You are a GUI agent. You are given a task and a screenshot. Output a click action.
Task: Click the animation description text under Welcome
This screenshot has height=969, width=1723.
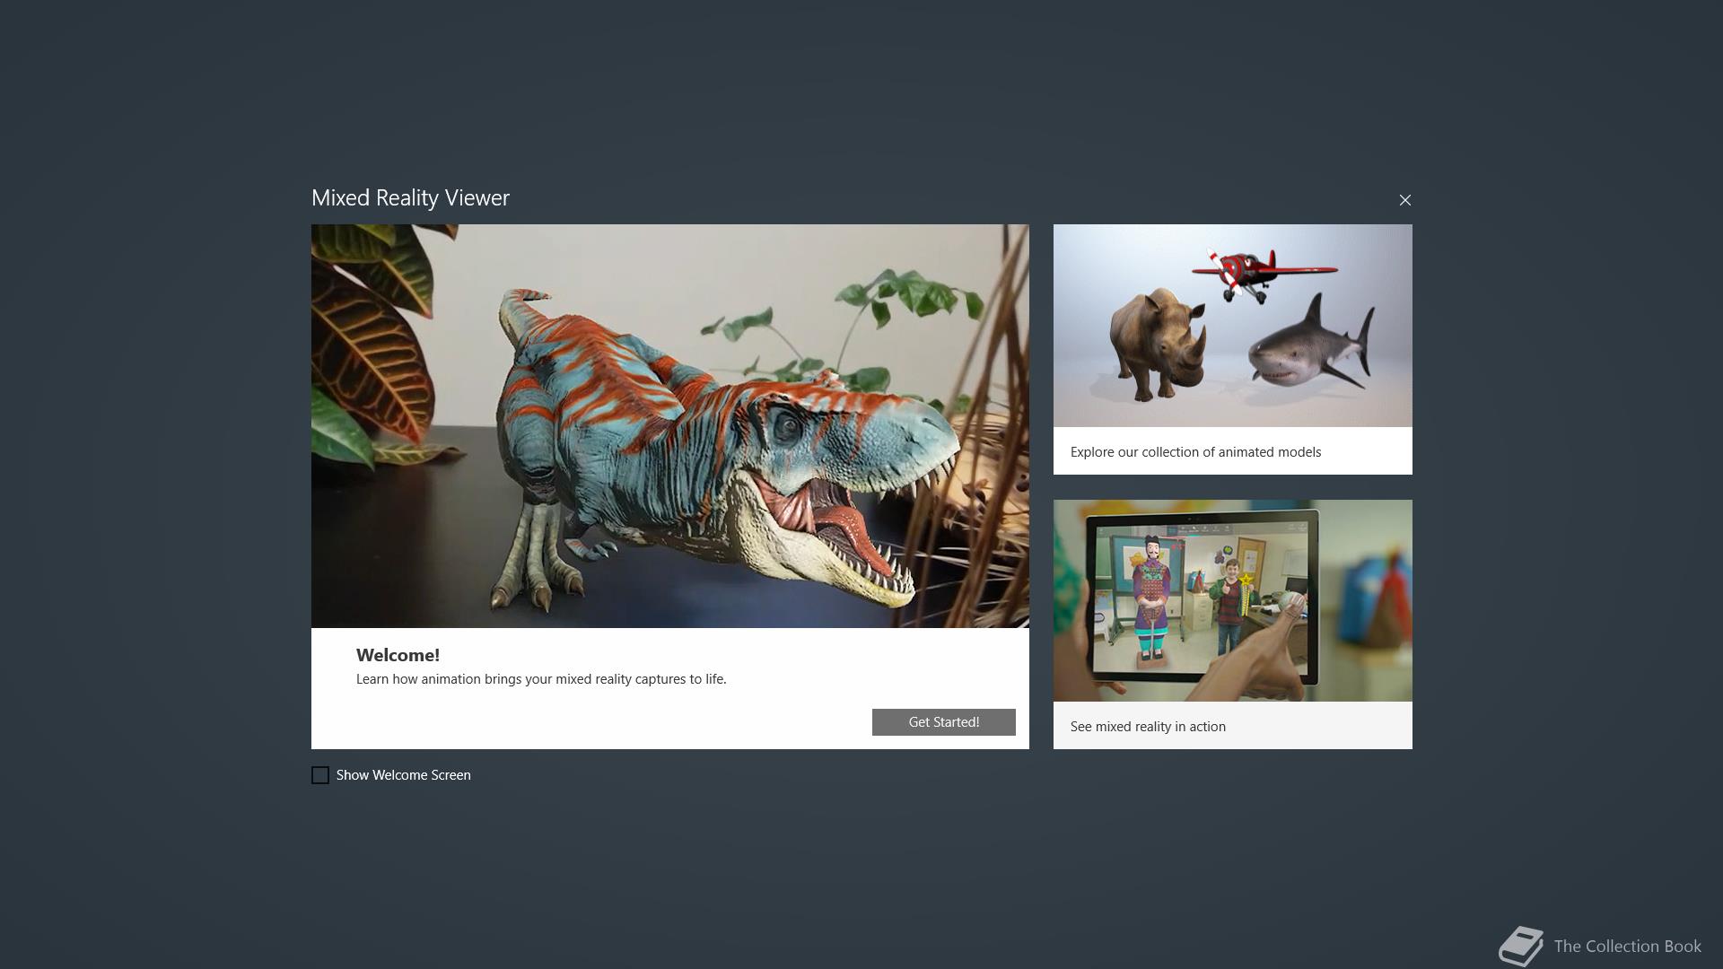click(x=541, y=679)
